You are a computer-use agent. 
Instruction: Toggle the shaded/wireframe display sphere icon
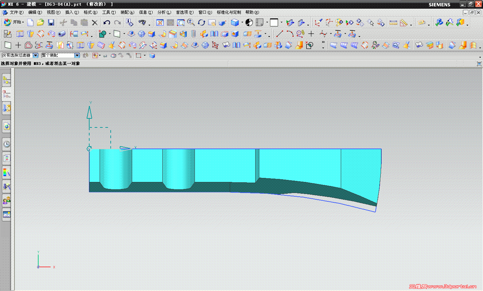249,22
